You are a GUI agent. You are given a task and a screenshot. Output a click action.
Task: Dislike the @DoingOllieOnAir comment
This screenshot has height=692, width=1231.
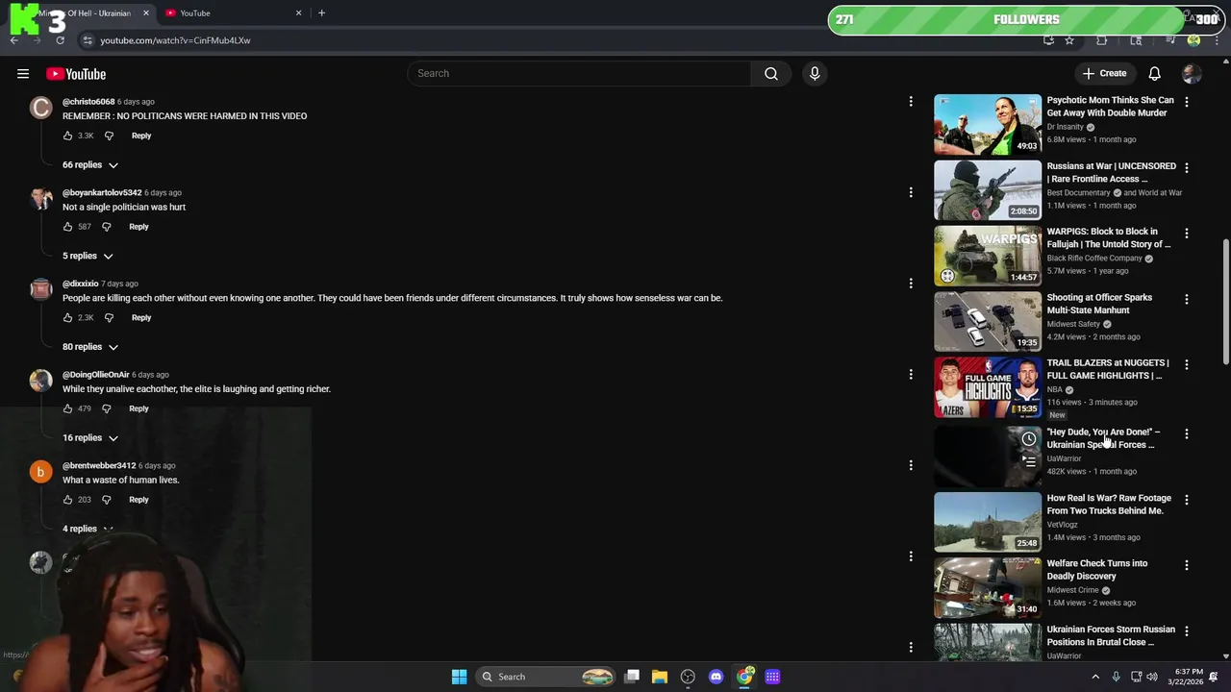[x=107, y=408]
